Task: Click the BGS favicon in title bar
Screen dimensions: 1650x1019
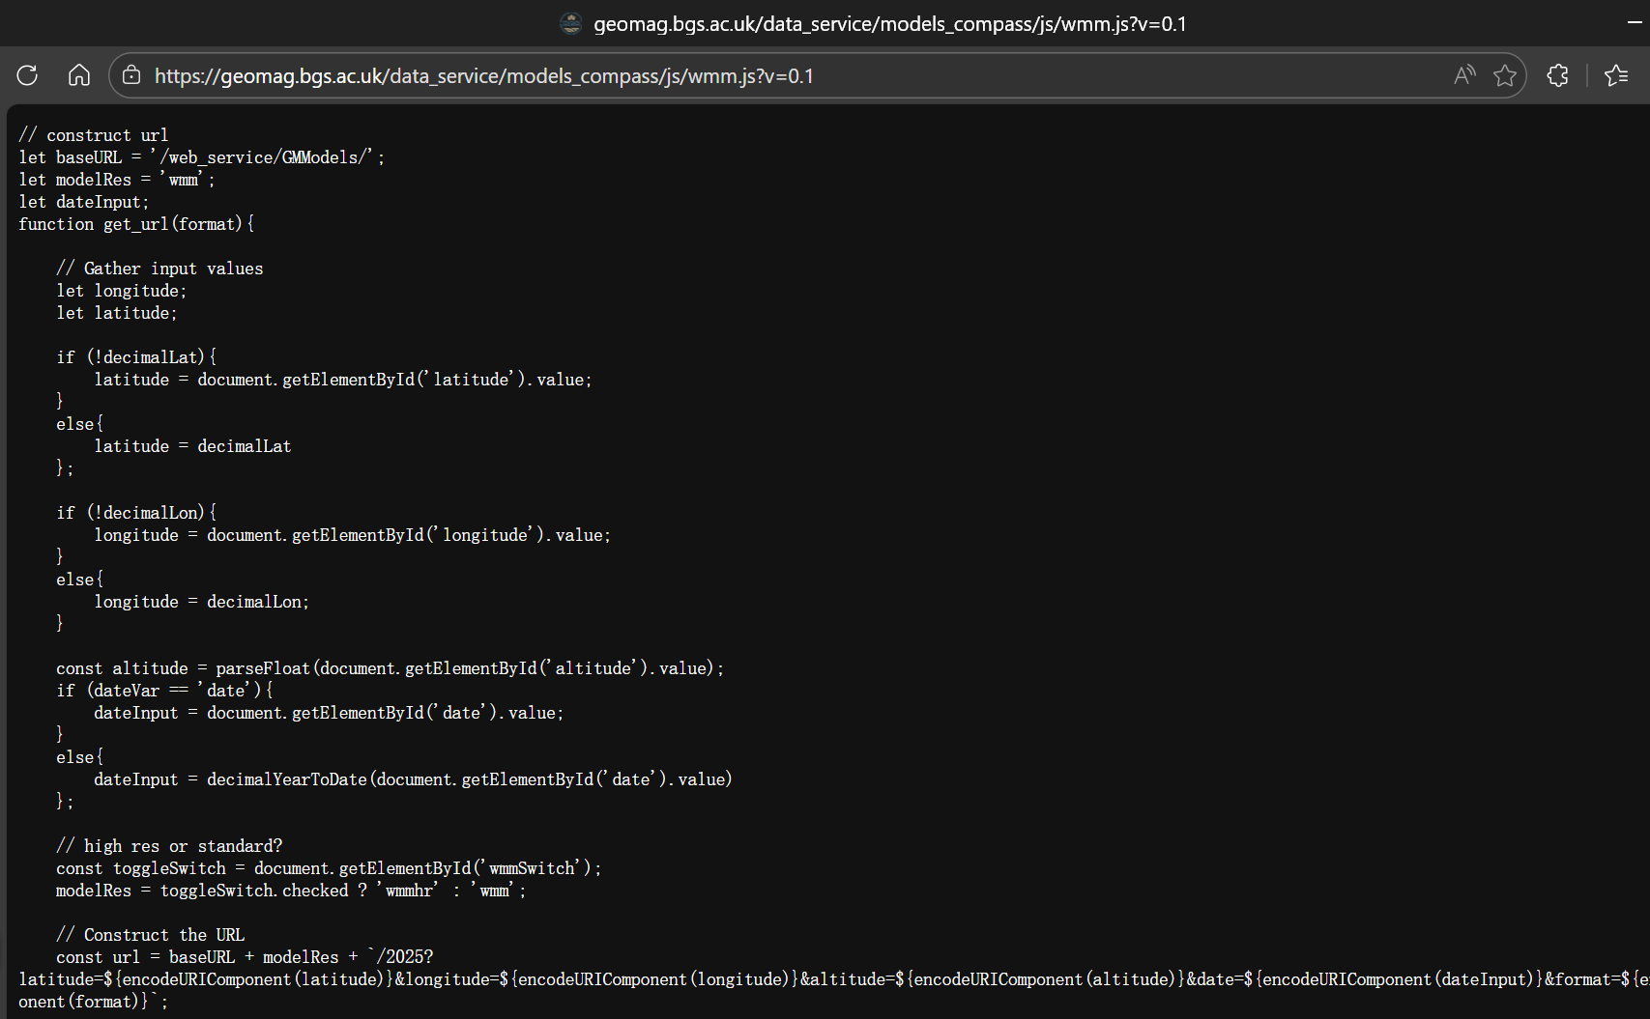Action: [x=571, y=23]
